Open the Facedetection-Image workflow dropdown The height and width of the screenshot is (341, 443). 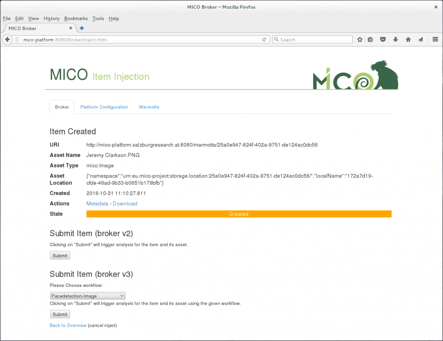(x=87, y=296)
